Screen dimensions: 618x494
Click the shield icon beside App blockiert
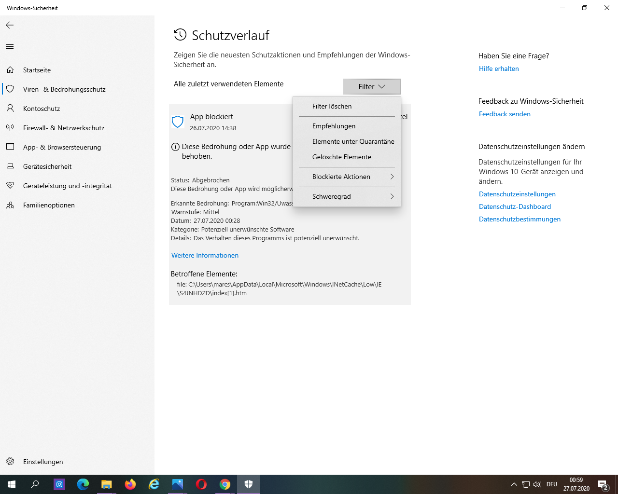(x=178, y=122)
